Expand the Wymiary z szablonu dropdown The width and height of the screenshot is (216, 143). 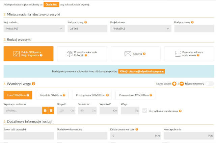[23, 110]
